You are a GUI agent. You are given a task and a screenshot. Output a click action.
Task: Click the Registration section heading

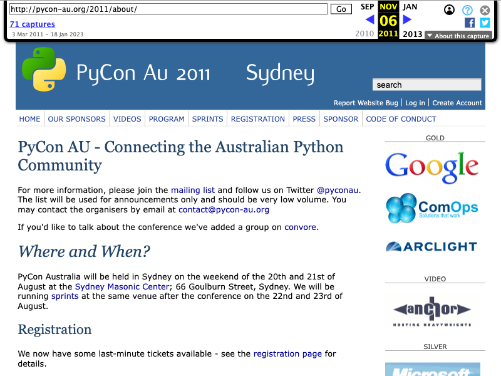[54, 330]
